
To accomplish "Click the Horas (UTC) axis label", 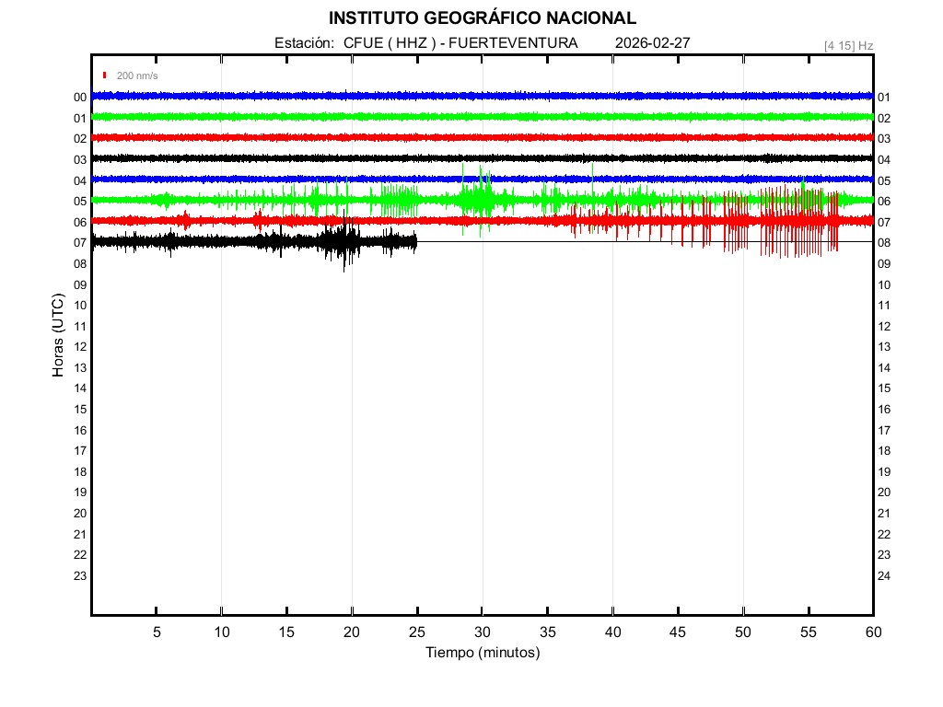I will 58,336.
